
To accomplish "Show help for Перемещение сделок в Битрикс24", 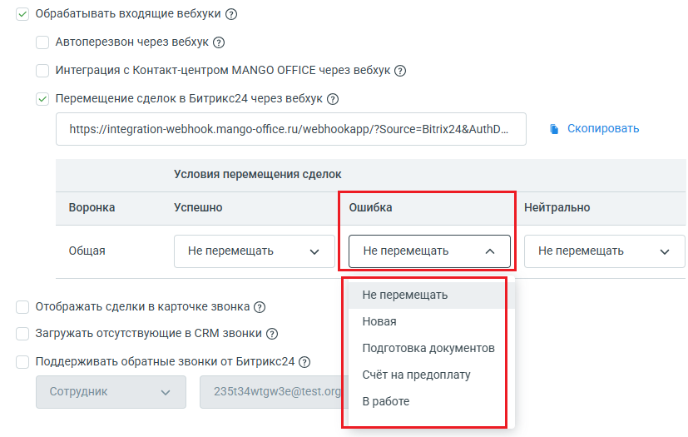I will (x=333, y=99).
